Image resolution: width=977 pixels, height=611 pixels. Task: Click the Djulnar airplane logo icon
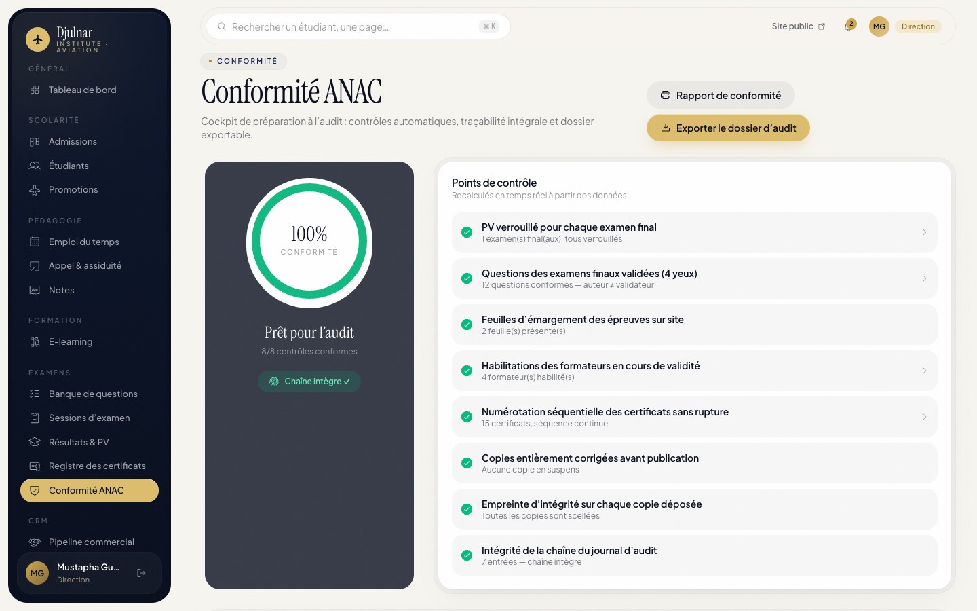[x=38, y=39]
